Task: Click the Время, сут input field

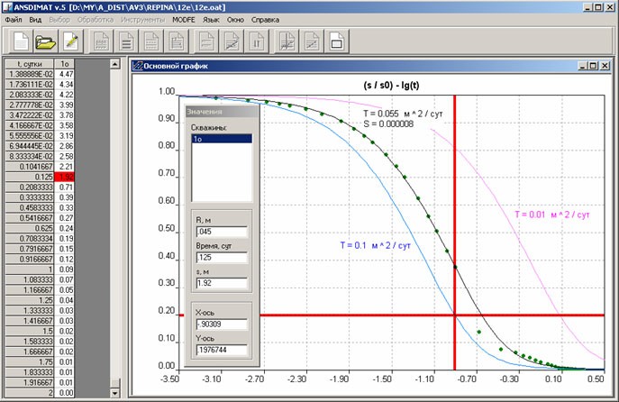Action: point(220,257)
